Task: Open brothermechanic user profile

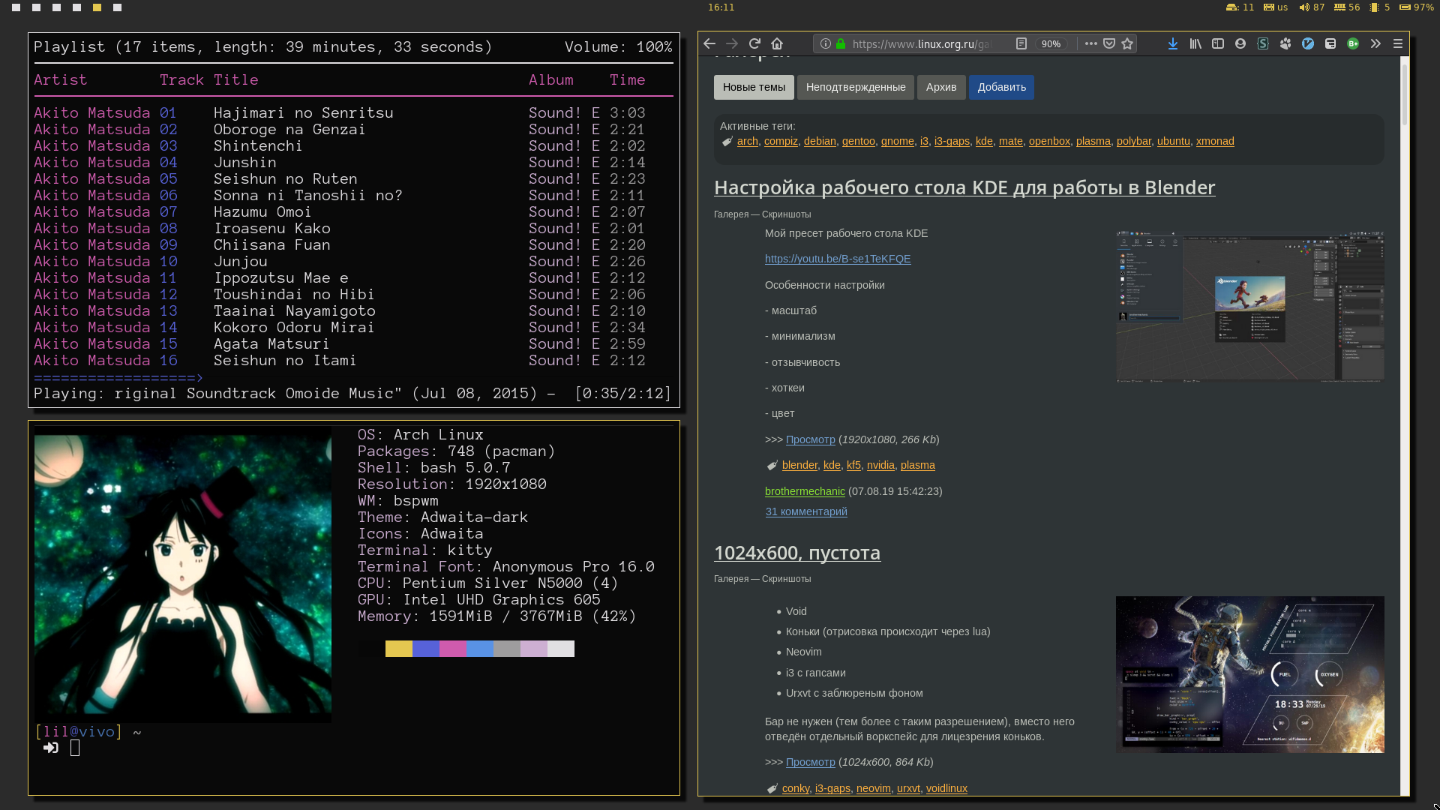Action: [x=805, y=491]
